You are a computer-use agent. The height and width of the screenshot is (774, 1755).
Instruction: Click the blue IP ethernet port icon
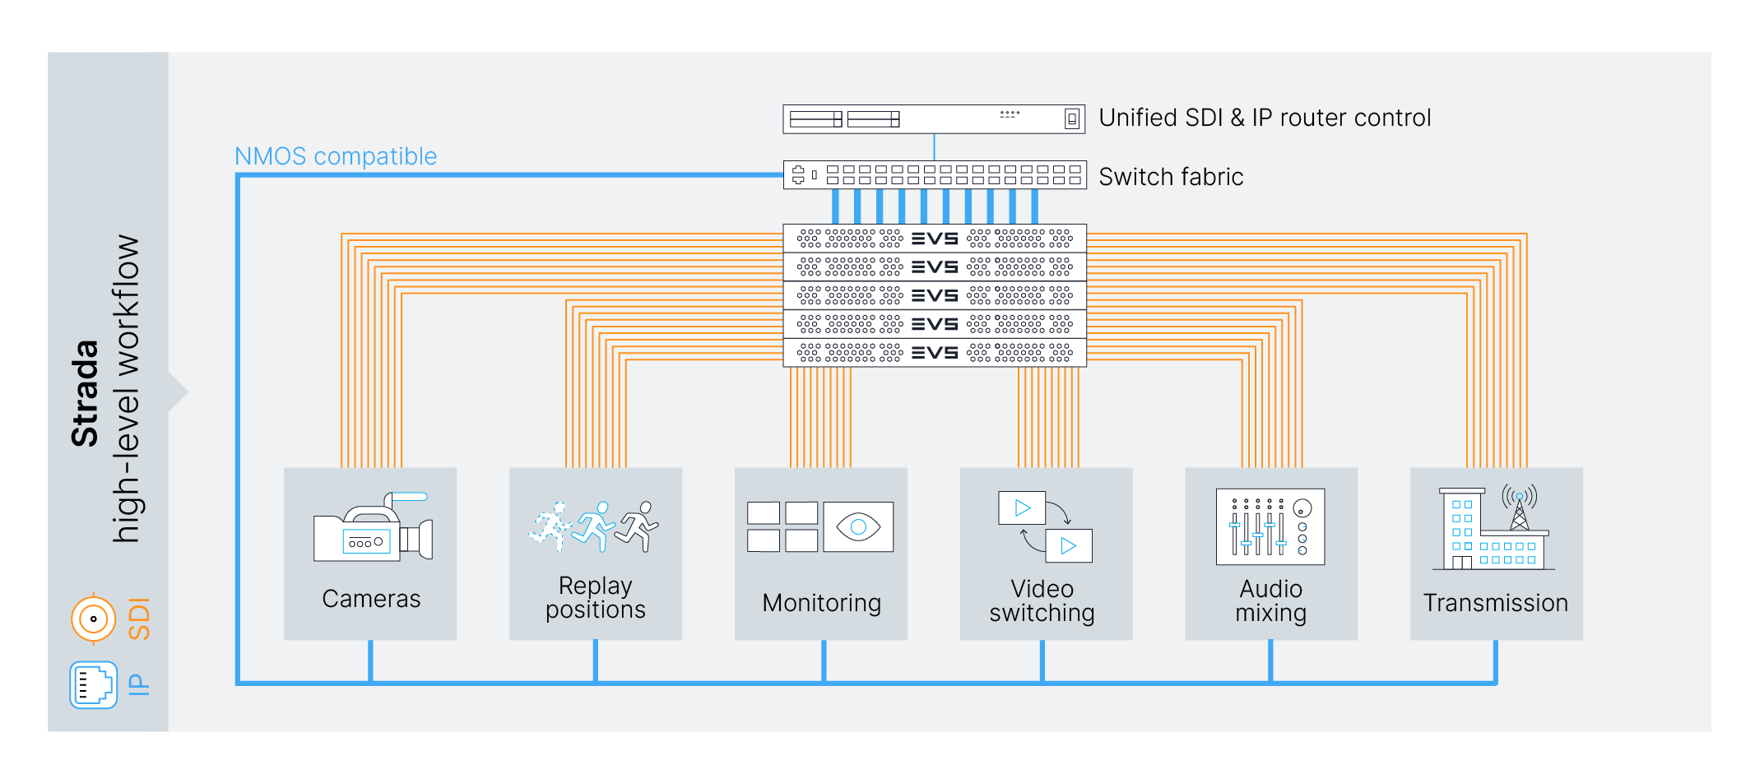(x=94, y=684)
